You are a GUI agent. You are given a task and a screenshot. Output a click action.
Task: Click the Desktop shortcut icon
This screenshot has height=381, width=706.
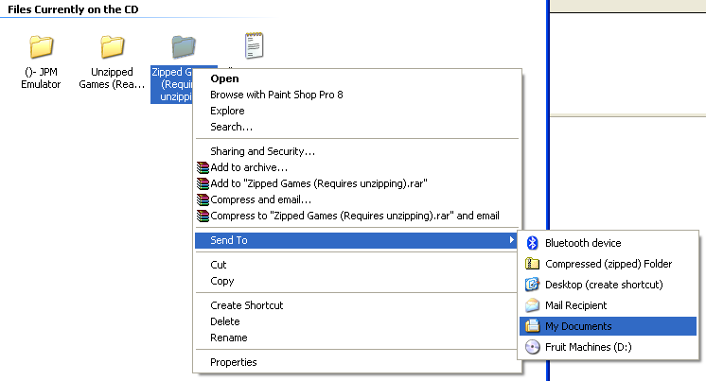(532, 285)
